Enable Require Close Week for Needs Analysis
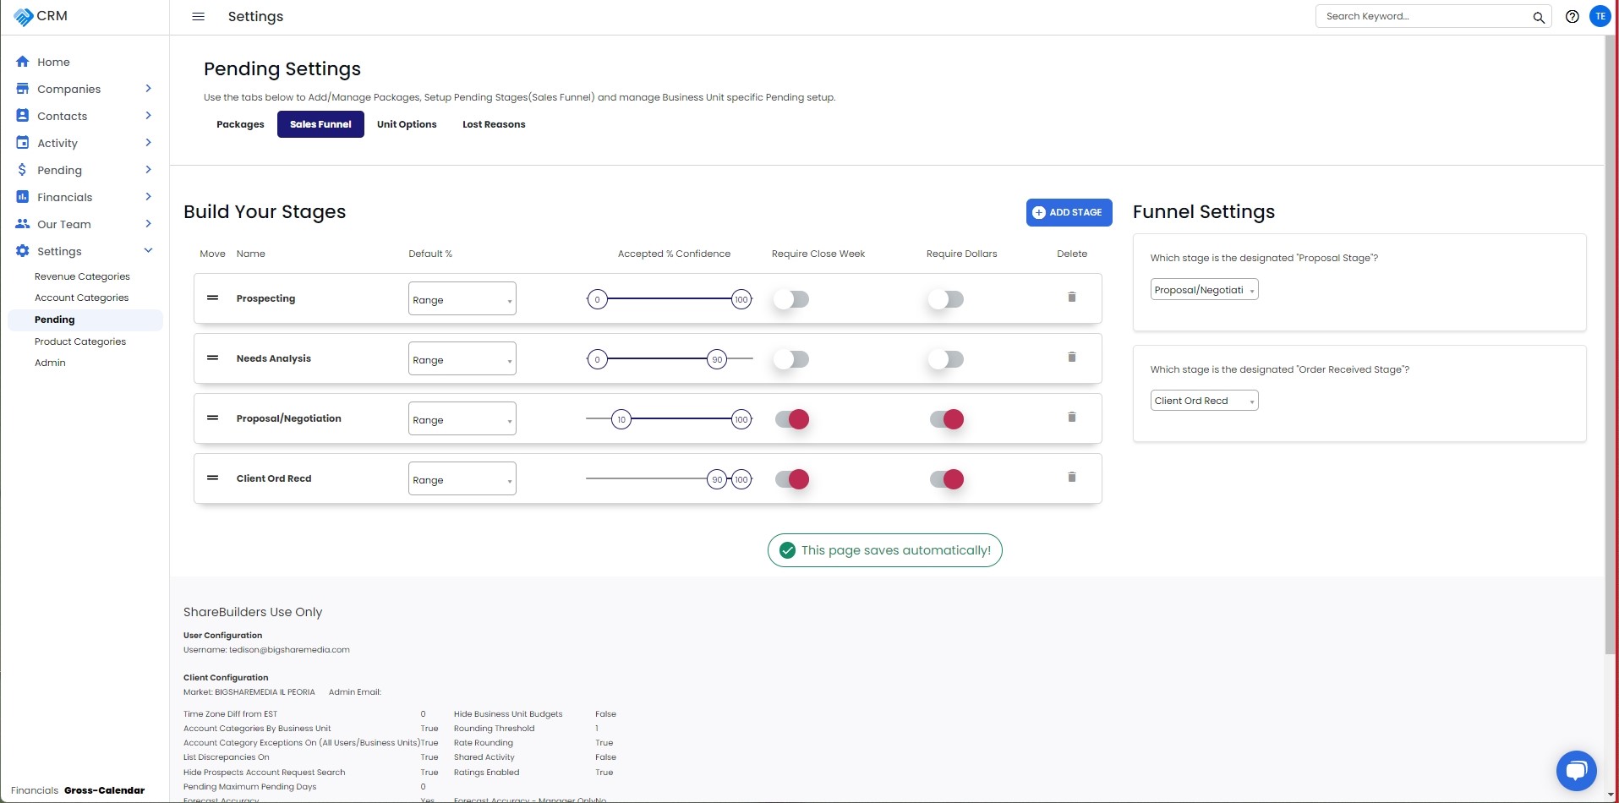The height and width of the screenshot is (803, 1619). pyautogui.click(x=791, y=359)
